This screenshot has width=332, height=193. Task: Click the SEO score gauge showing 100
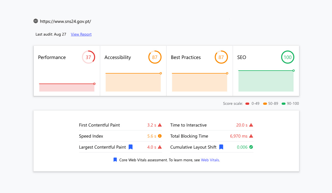point(288,57)
